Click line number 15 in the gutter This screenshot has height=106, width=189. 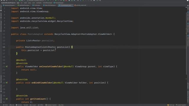pos(4,47)
